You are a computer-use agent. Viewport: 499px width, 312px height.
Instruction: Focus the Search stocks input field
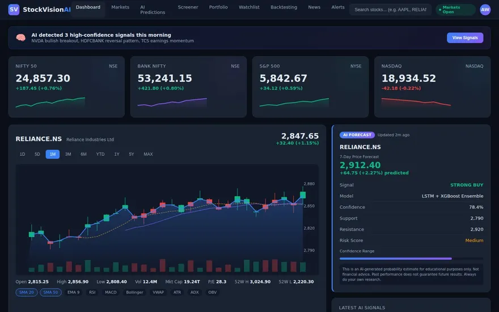[x=391, y=10]
